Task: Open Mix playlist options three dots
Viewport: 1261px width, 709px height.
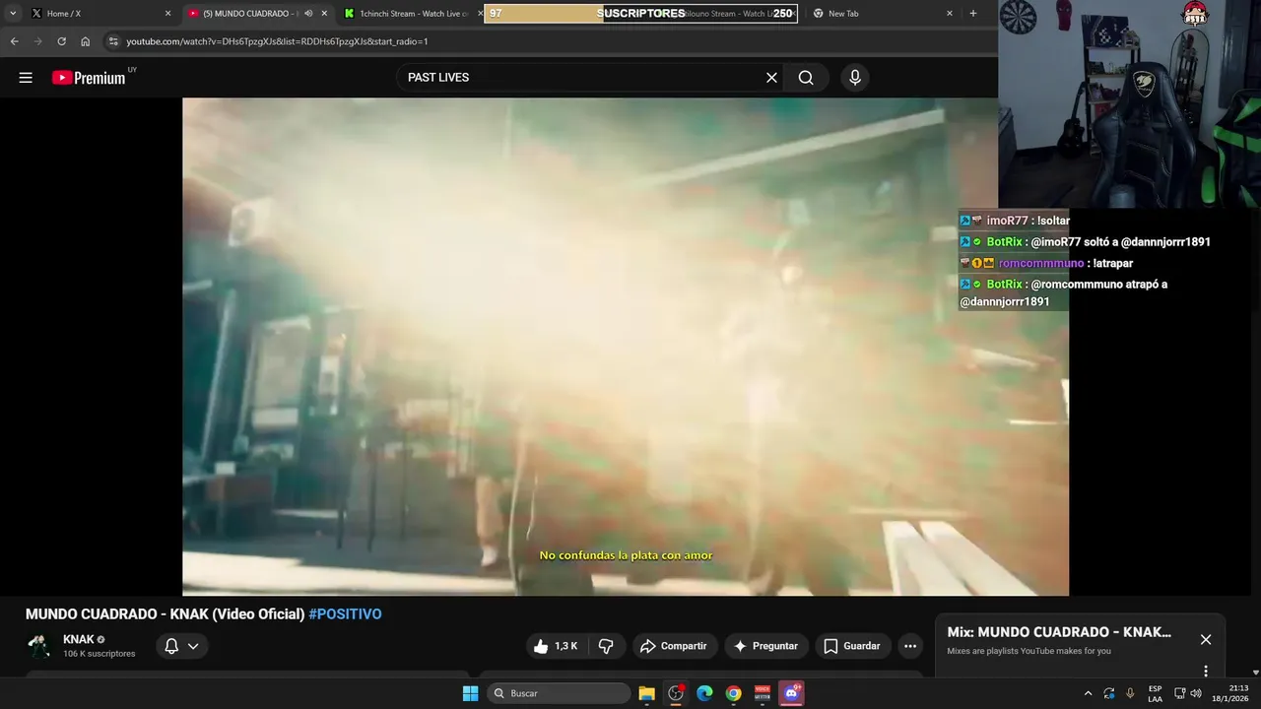Action: tap(1206, 671)
